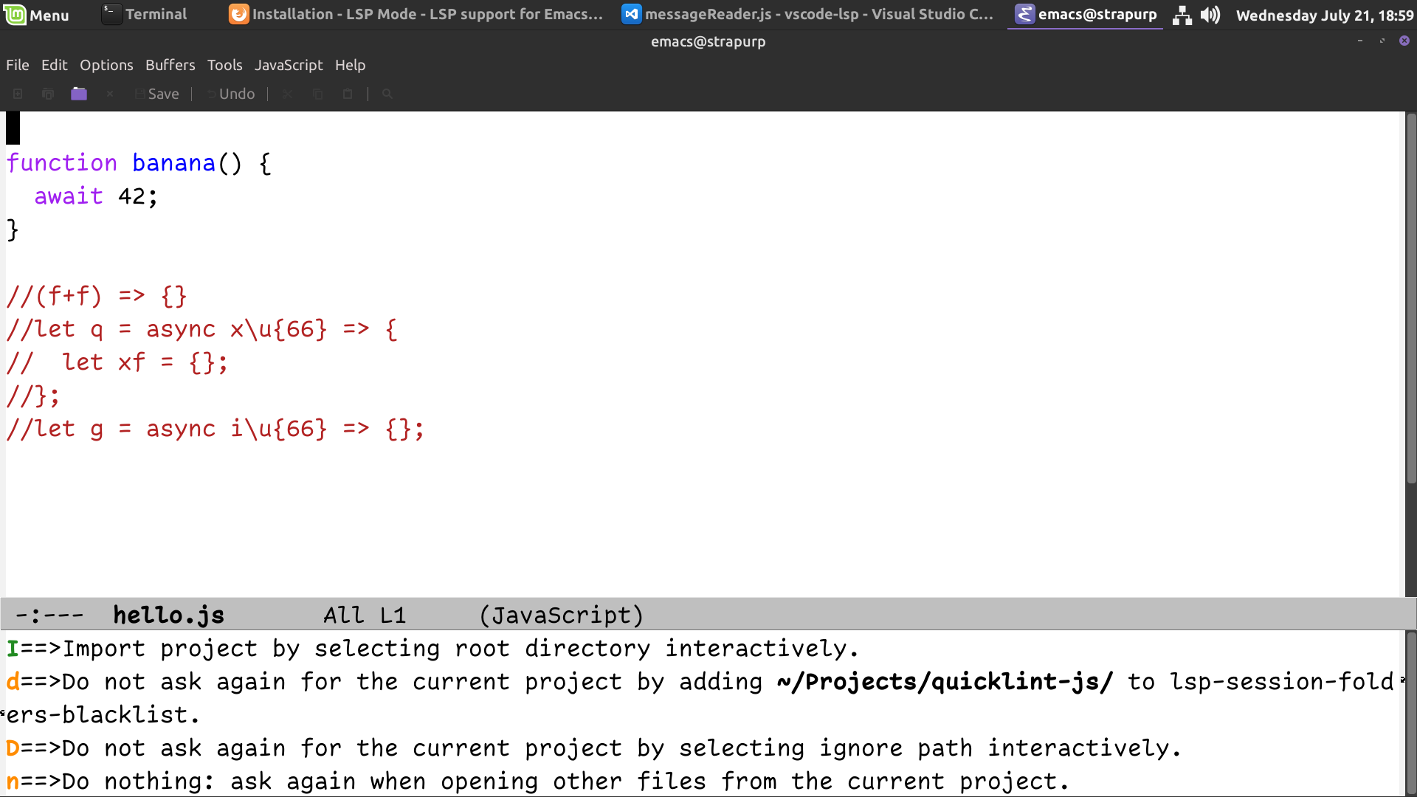The width and height of the screenshot is (1417, 797).
Task: Switch to Terminal in the taskbar
Action: [145, 14]
